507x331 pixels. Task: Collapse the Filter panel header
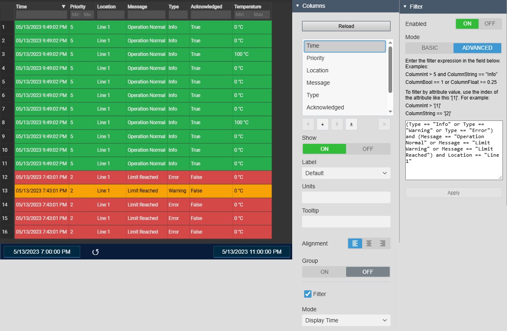click(x=454, y=7)
